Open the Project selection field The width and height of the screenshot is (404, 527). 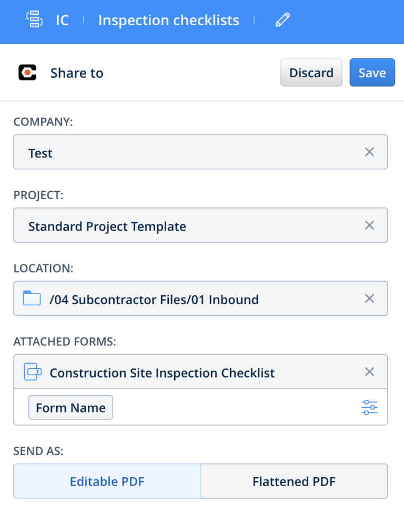tap(184, 225)
